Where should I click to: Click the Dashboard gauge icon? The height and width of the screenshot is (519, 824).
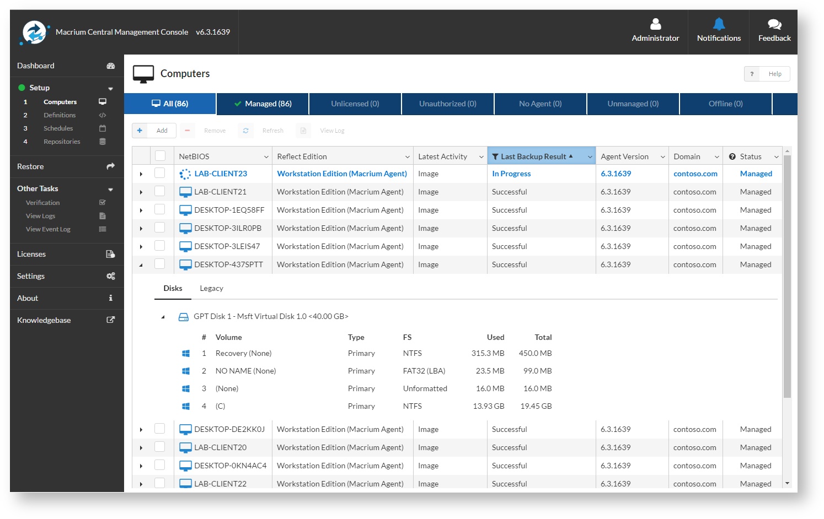click(110, 66)
